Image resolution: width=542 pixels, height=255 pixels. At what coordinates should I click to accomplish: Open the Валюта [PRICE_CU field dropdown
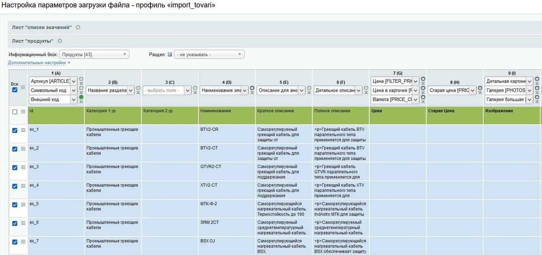[394, 100]
